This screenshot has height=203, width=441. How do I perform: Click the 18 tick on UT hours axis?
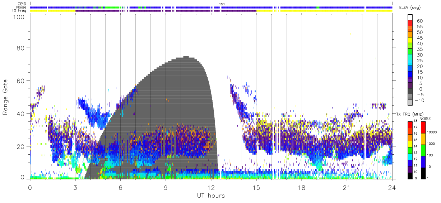coord(301,188)
